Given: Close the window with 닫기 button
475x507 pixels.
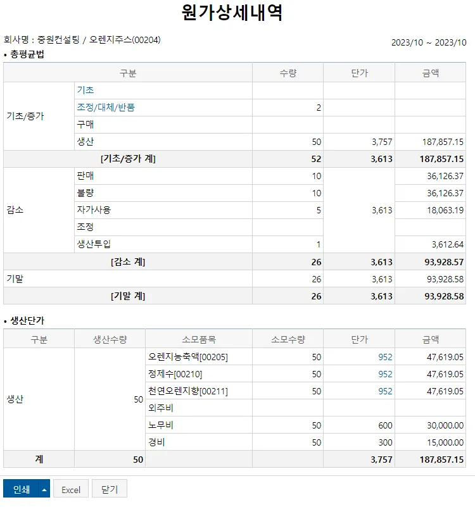Looking at the screenshot, I should (110, 489).
